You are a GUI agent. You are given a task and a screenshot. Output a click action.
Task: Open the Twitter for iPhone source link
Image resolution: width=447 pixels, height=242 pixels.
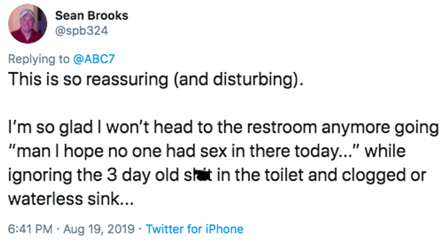point(195,228)
